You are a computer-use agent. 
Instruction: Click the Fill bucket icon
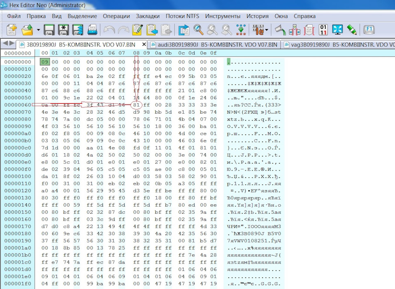pyautogui.click(x=280, y=30)
